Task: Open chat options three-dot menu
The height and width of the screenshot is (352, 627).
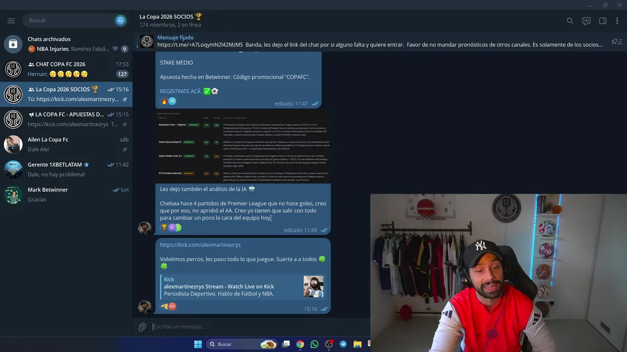Action: [x=617, y=21]
